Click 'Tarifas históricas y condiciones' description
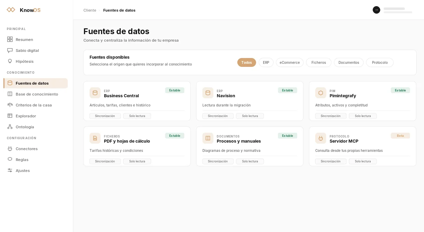 116,150
